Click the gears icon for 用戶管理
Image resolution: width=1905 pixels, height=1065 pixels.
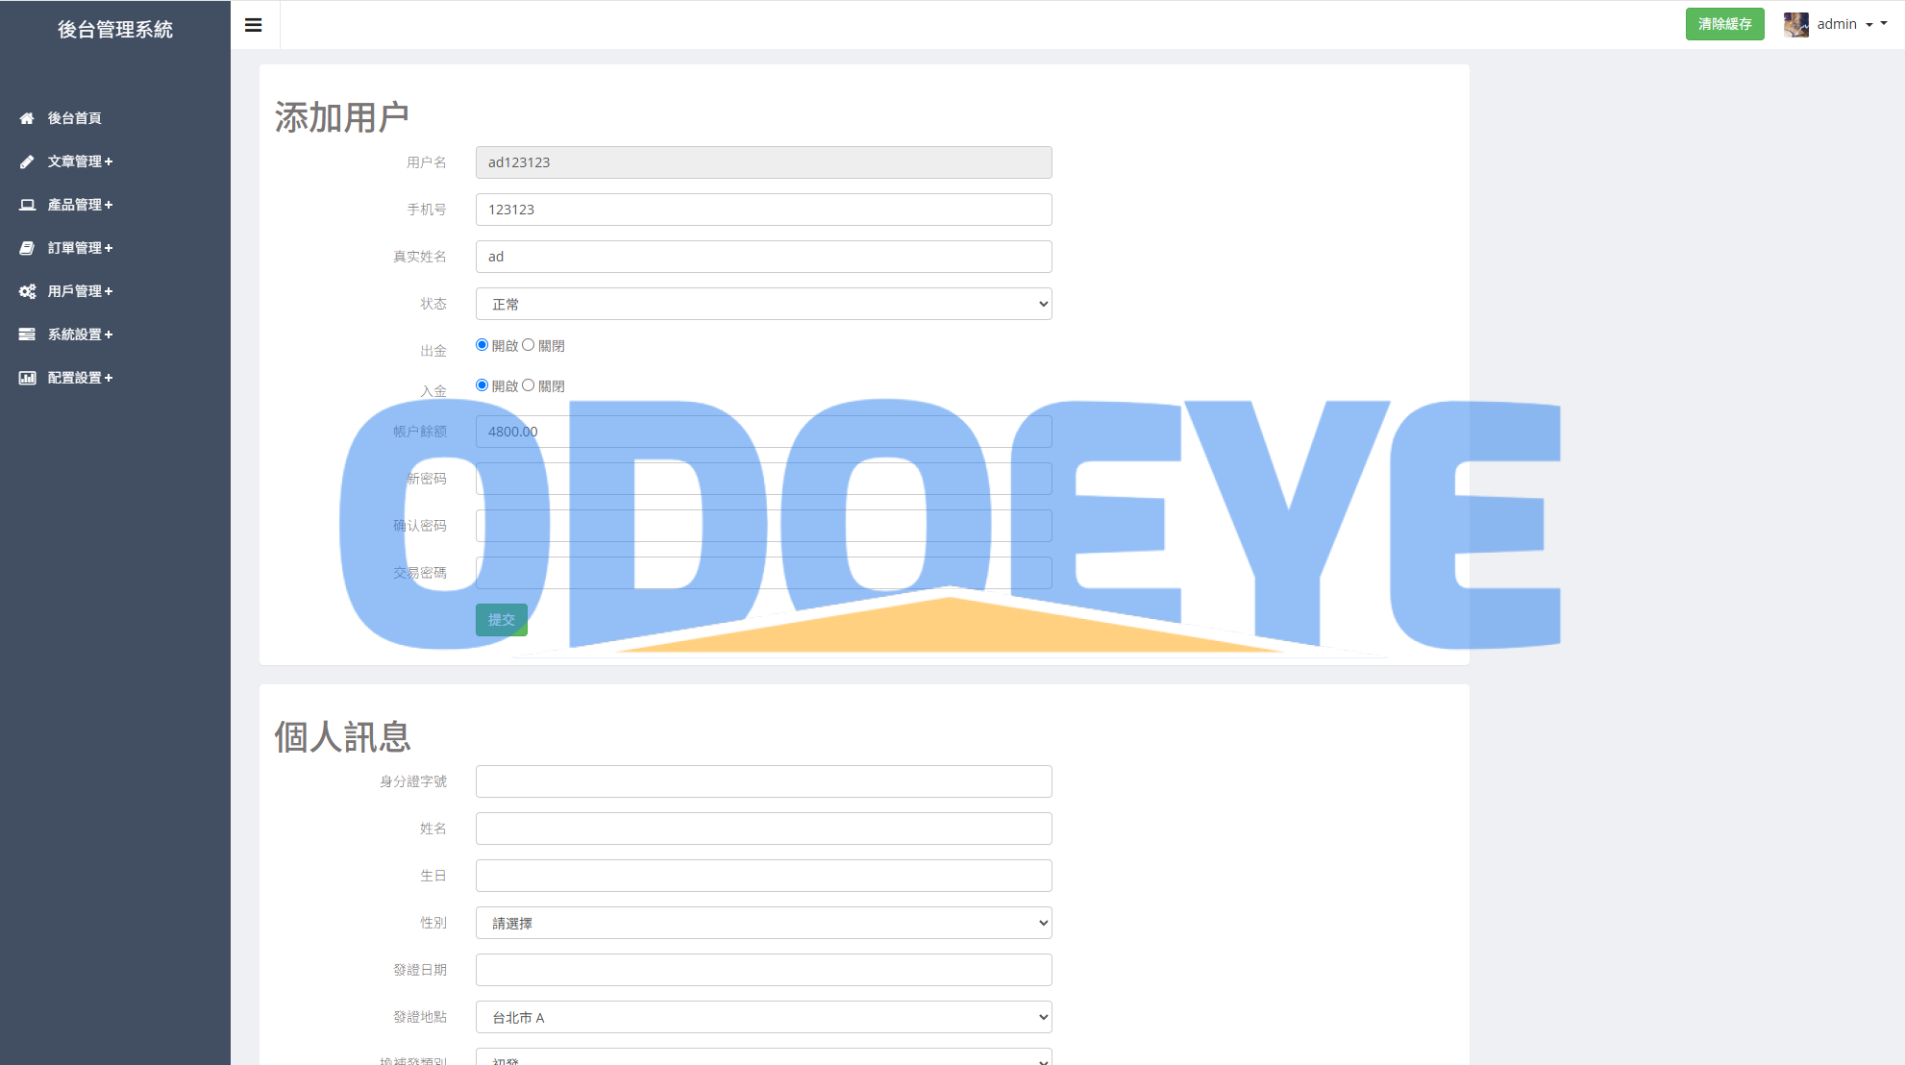coord(27,291)
